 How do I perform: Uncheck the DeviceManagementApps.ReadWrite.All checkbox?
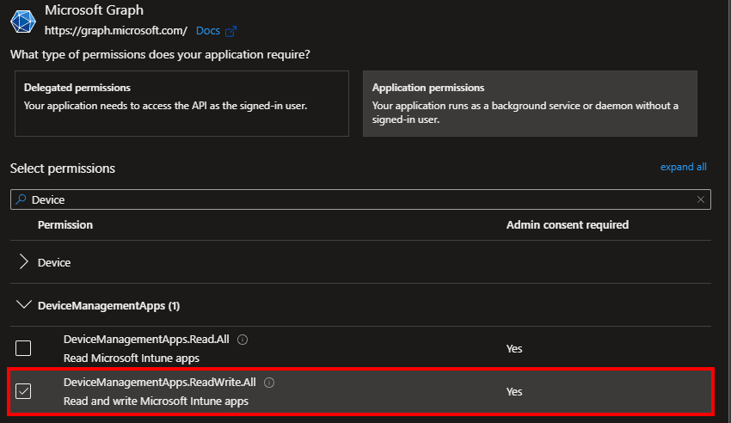pyautogui.click(x=23, y=391)
